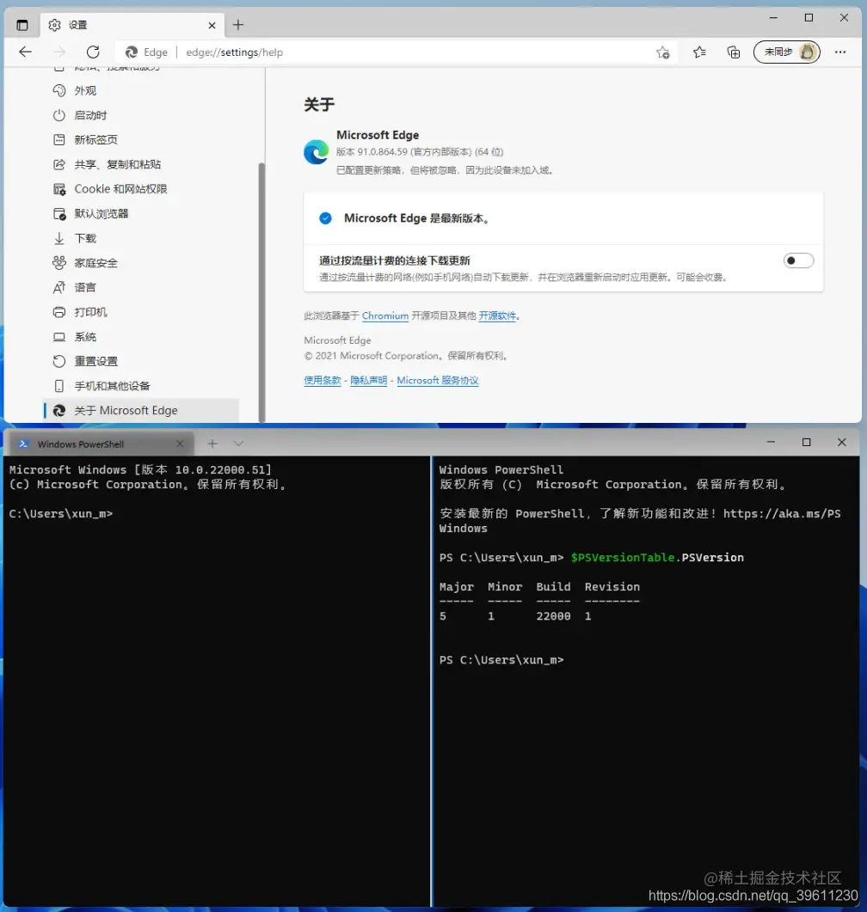The width and height of the screenshot is (867, 912).
Task: Open the 隐私声明 link
Action: pos(368,381)
